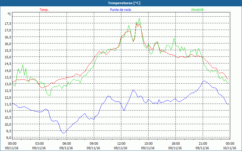The width and height of the screenshot is (242, 151).
Task: Click the 12:00 time axis label
Action: point(121,144)
